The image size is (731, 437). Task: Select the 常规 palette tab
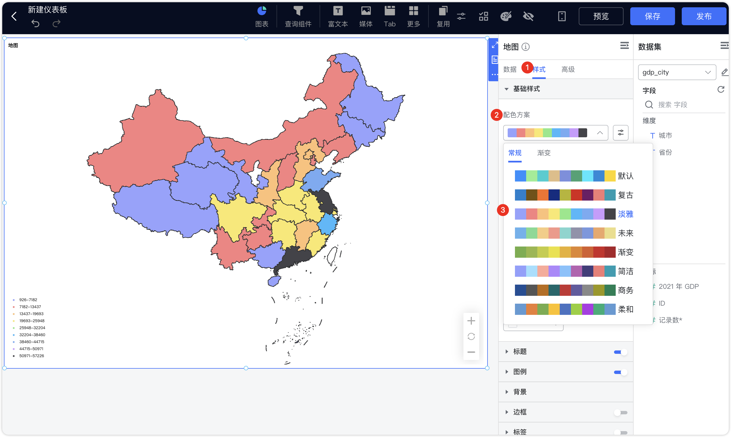(x=515, y=153)
